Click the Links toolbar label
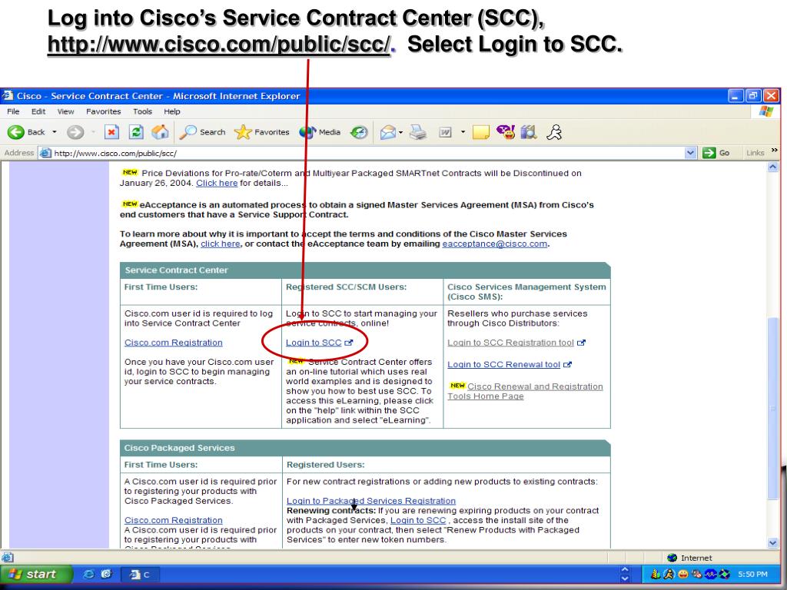The height and width of the screenshot is (590, 787). click(755, 153)
